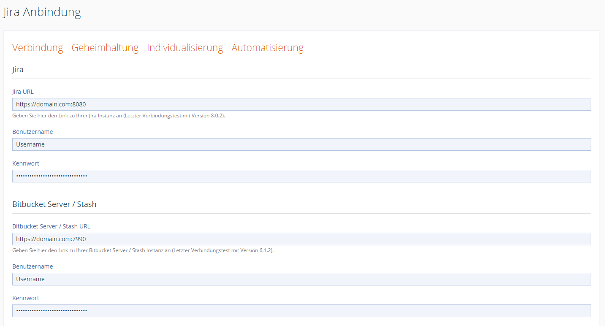The width and height of the screenshot is (605, 326).
Task: Click the hint mentioning Version 6.1.2
Action: [x=143, y=250]
